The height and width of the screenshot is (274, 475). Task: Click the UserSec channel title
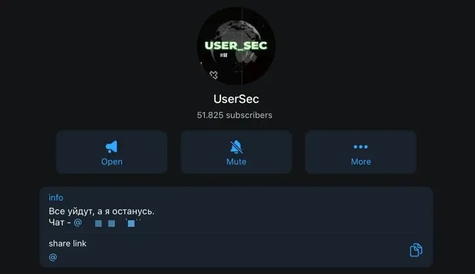pyautogui.click(x=236, y=99)
